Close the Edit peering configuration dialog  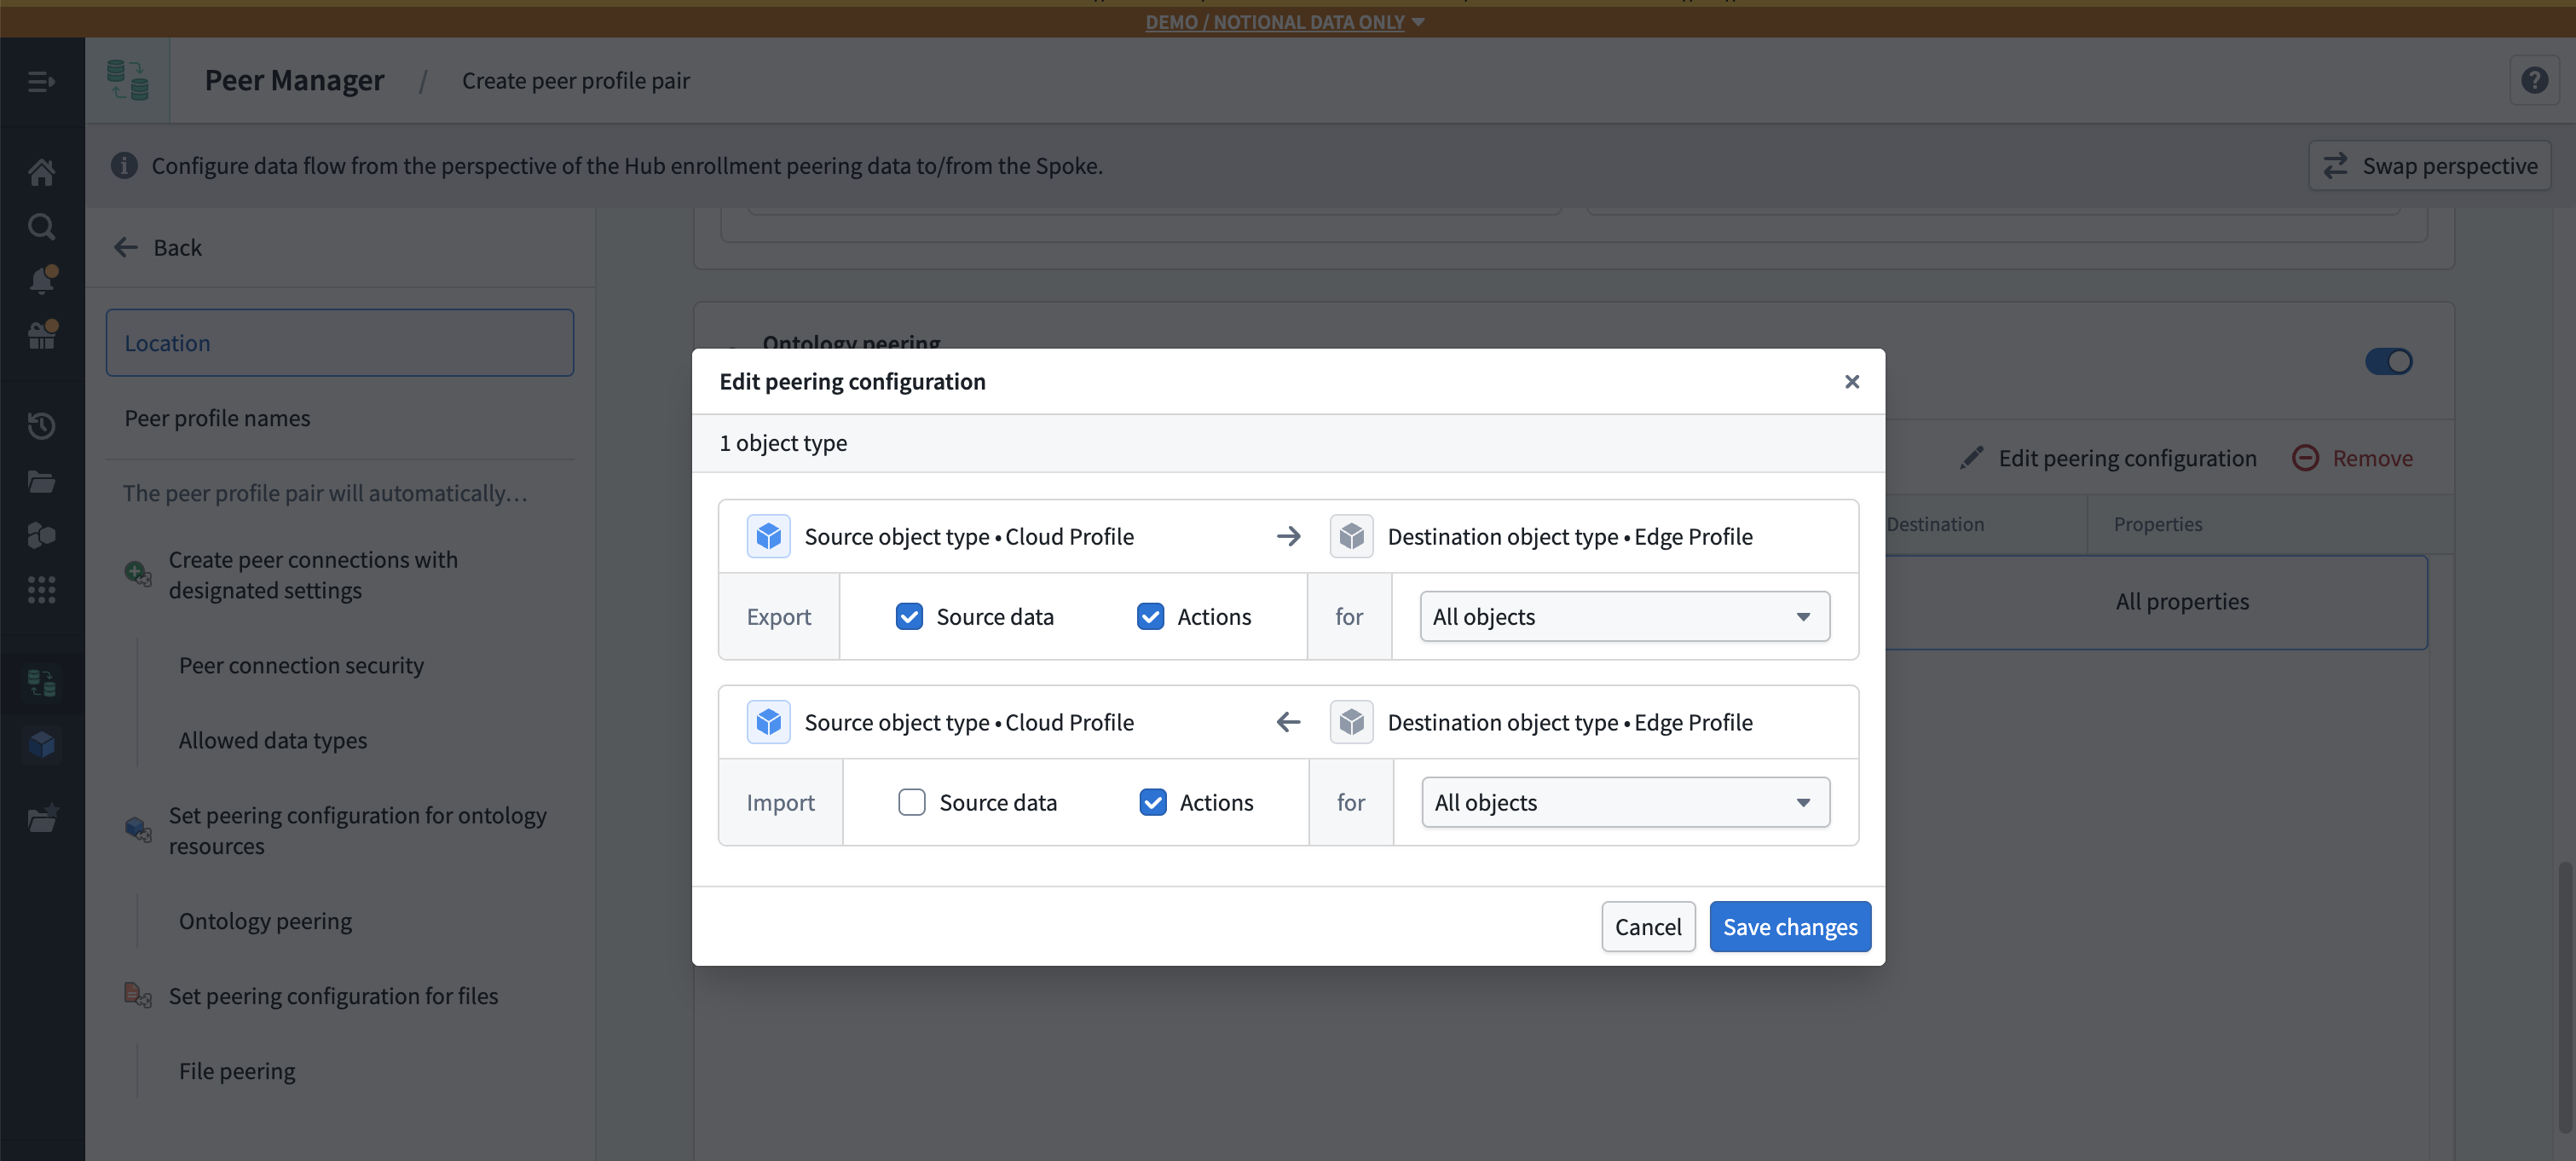1852,381
